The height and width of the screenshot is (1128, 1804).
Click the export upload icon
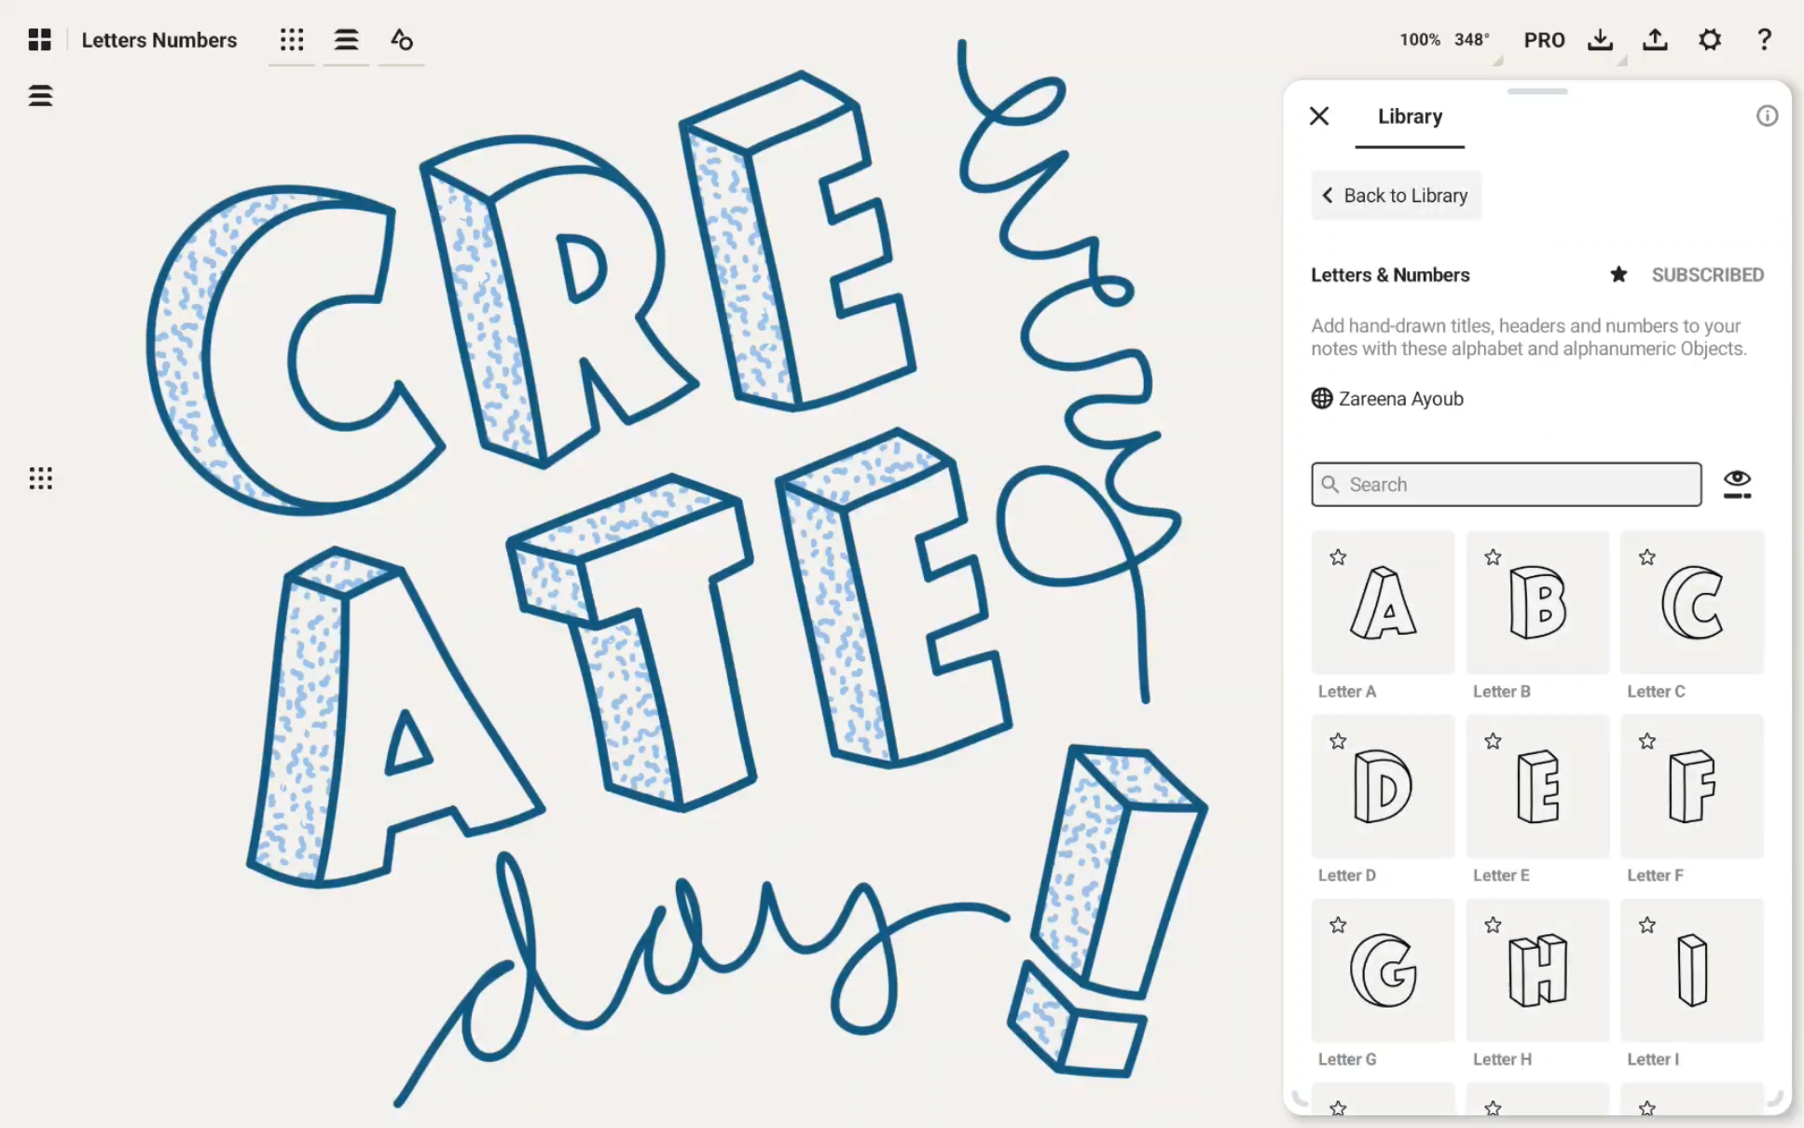[x=1655, y=39]
